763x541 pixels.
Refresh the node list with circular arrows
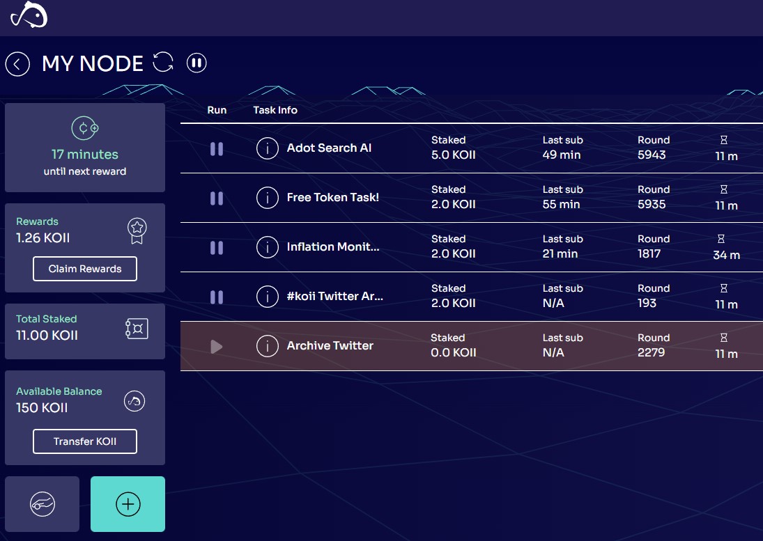[163, 62]
